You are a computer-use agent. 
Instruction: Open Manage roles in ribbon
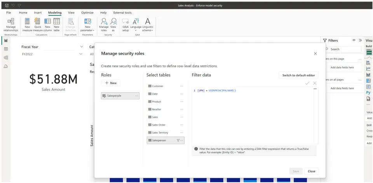tap(104, 25)
